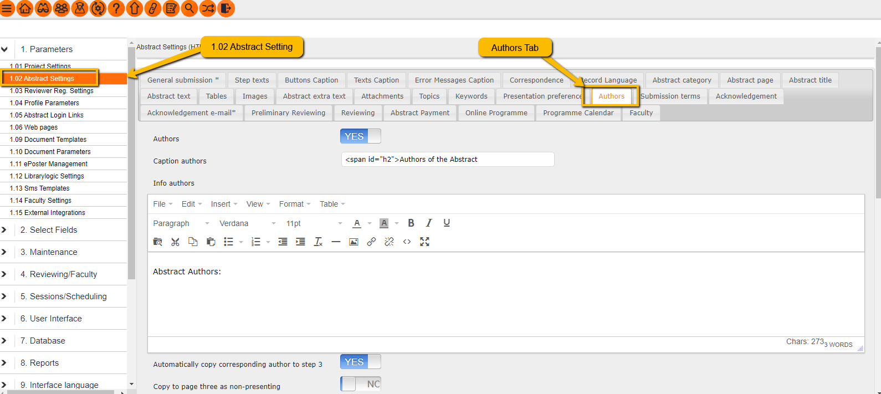
Task: Open 1.11 ePoster Management link
Action: (x=49, y=164)
